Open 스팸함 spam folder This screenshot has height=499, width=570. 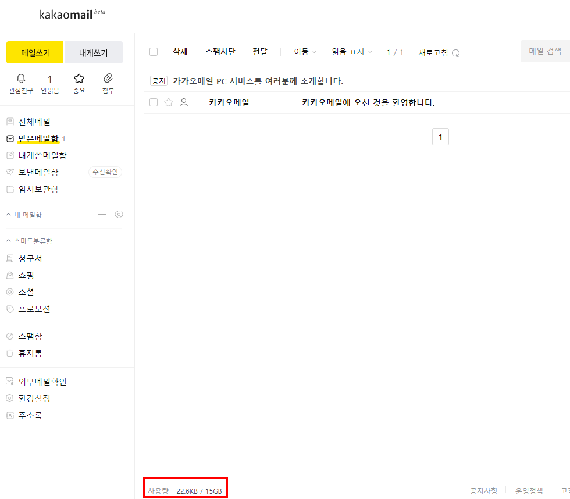point(30,336)
